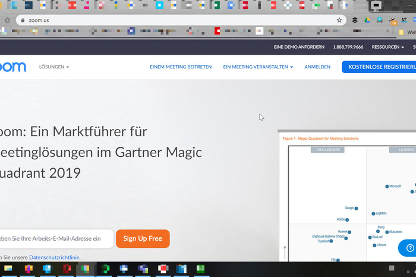Open the Google Drive extension icon

click(367, 20)
